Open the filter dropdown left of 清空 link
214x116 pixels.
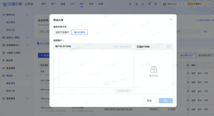(x=188, y=32)
